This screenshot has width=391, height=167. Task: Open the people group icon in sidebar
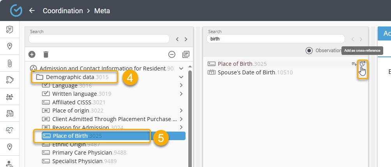[10, 97]
